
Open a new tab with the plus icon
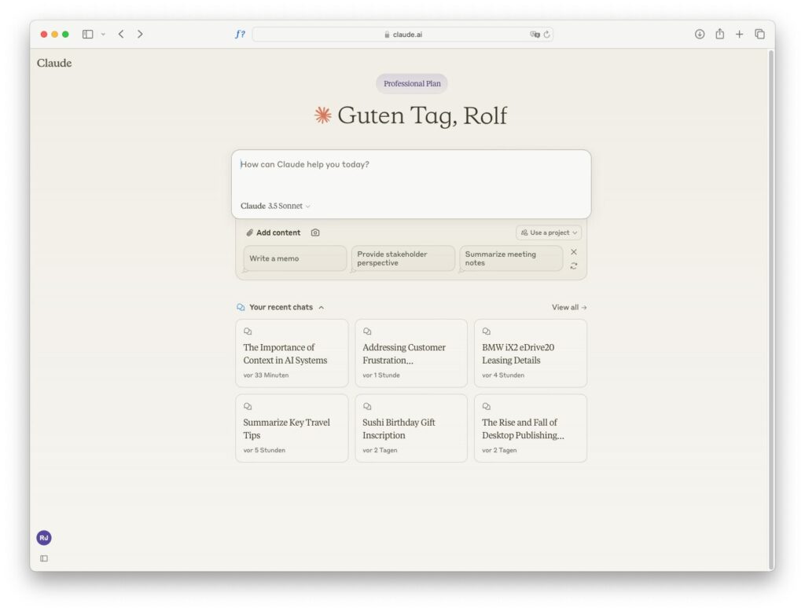739,34
